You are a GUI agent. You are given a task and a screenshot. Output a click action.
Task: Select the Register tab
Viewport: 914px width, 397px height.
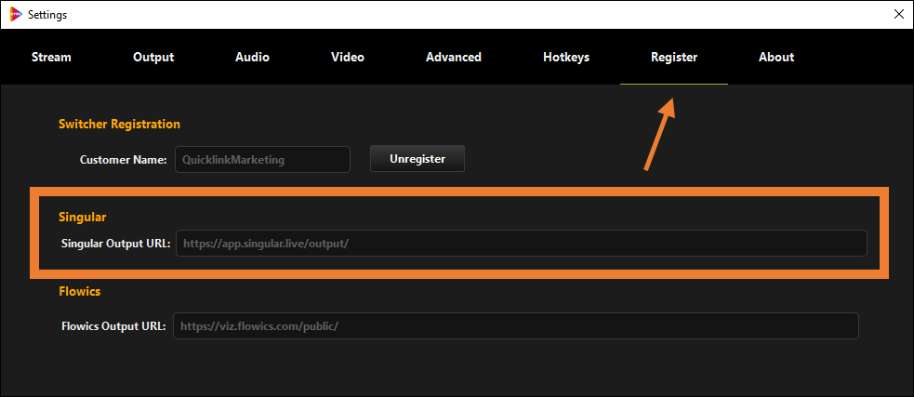pyautogui.click(x=674, y=57)
